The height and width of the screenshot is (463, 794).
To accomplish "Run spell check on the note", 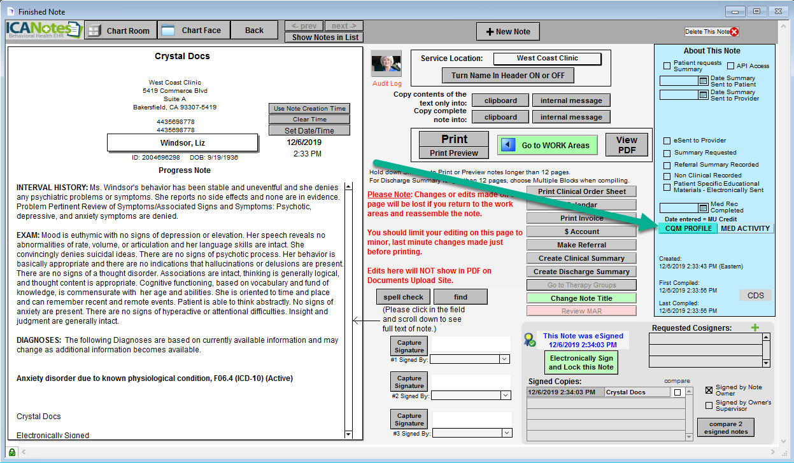I will 404,297.
